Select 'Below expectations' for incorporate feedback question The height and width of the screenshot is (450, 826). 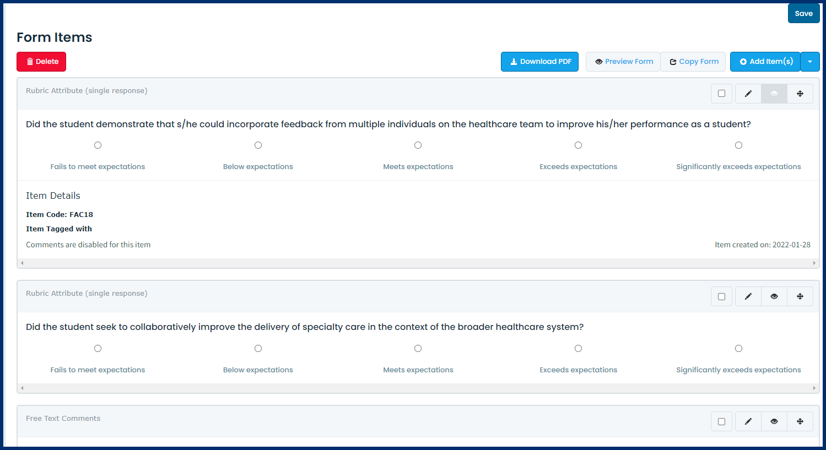point(258,145)
